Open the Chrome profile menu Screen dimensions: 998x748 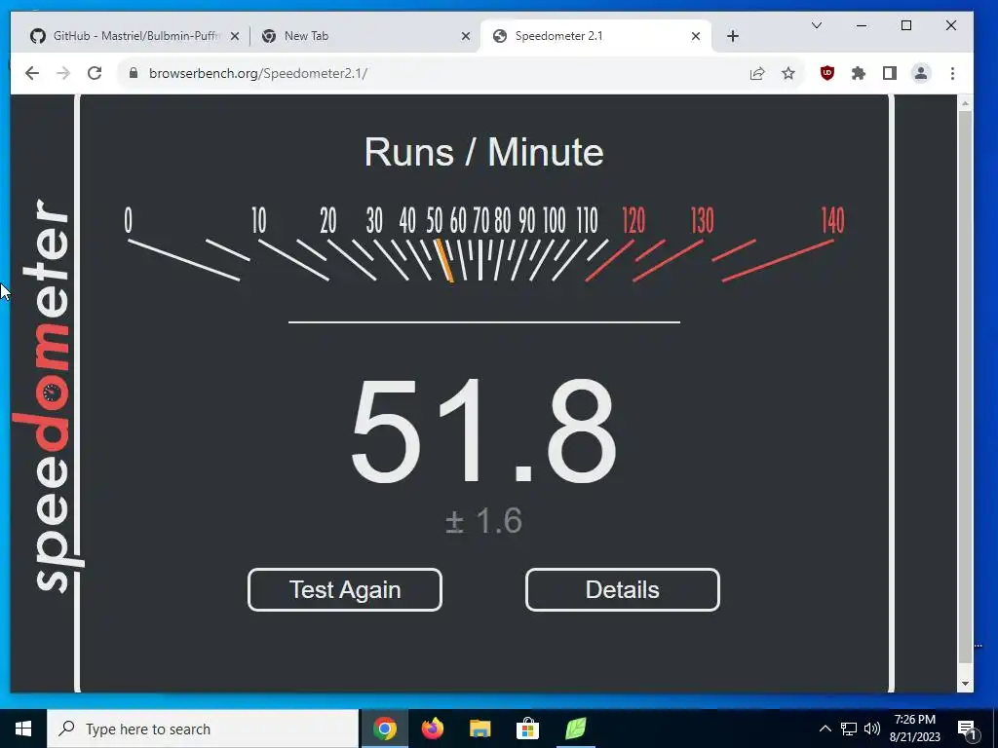[920, 73]
